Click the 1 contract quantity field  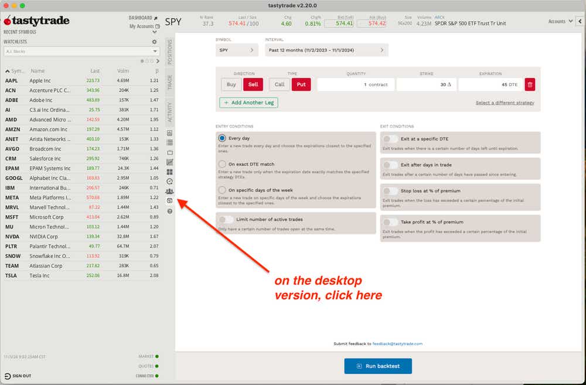[x=356, y=84]
